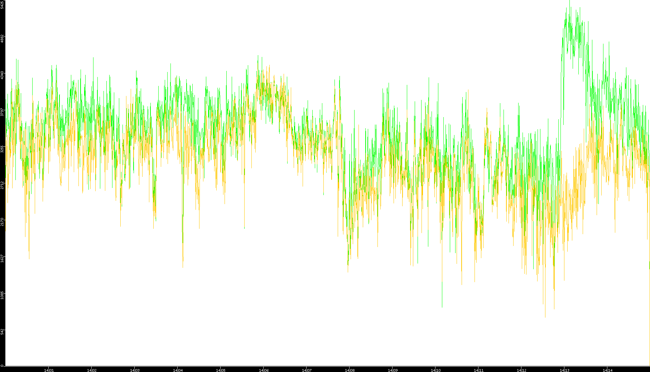Pick the 14:06 time marker

tap(264, 370)
